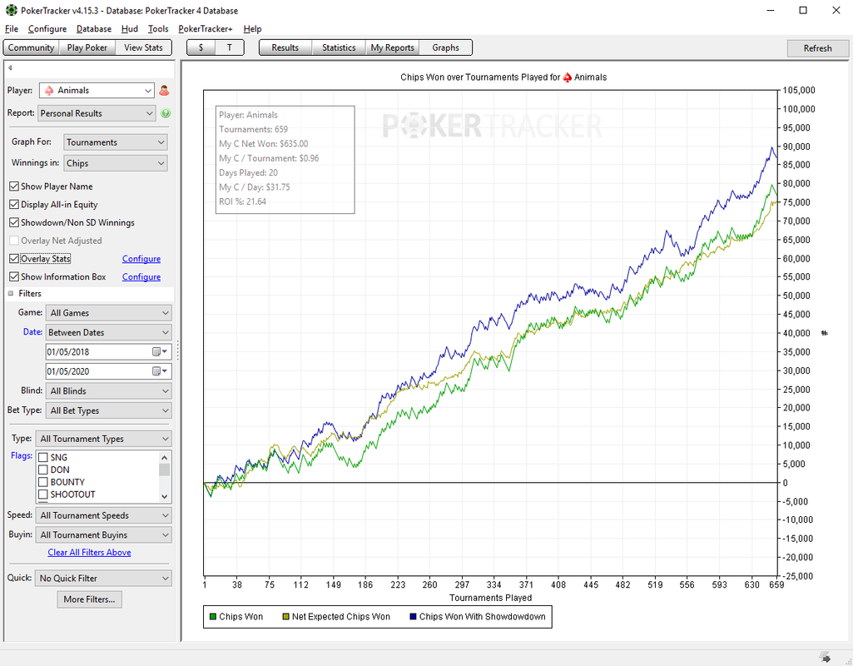853x666 pixels.
Task: Check the SHOOTOUT flag
Action: pyautogui.click(x=43, y=495)
